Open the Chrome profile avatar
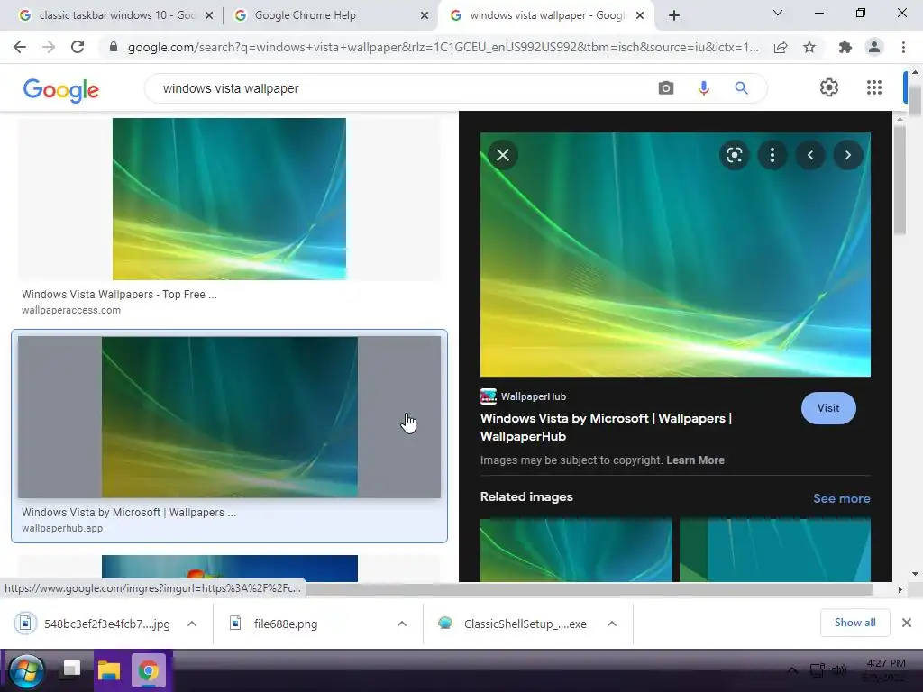Viewport: 923px width, 692px height. pos(874,47)
